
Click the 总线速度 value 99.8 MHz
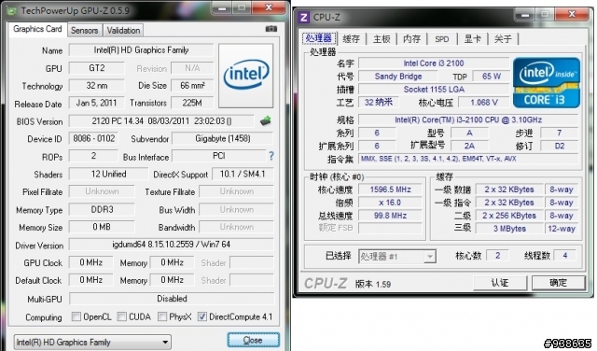[390, 216]
